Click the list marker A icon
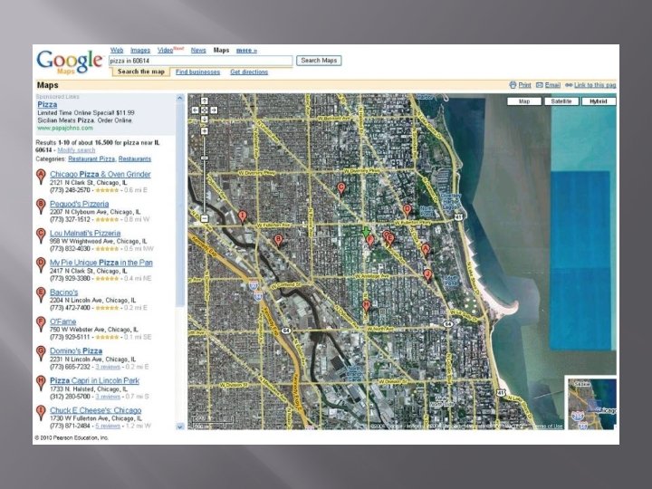This screenshot has height=489, width=652. click(x=41, y=177)
